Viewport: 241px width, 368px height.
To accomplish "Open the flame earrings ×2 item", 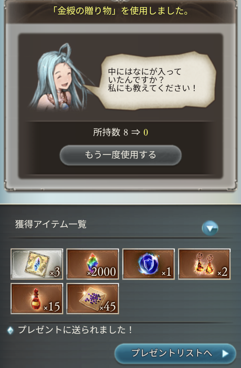I will point(204,264).
